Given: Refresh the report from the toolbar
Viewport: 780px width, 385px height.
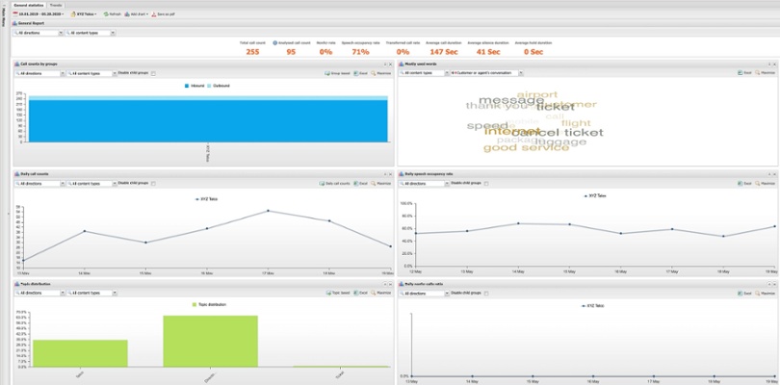Looking at the screenshot, I should point(113,13).
